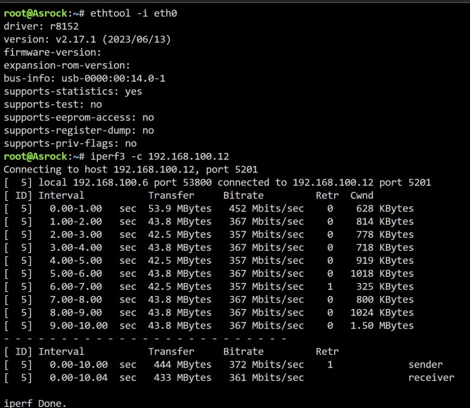
Task: Click the 'iperf3 -c 192.168.100.12' command
Action: (159, 157)
